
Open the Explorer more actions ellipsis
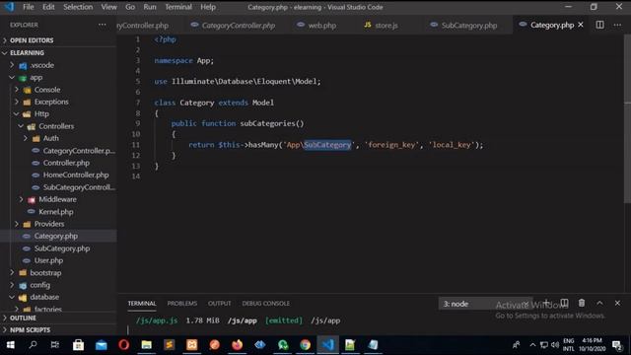pos(103,25)
